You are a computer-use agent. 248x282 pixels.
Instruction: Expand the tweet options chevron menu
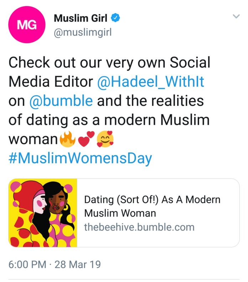click(236, 16)
